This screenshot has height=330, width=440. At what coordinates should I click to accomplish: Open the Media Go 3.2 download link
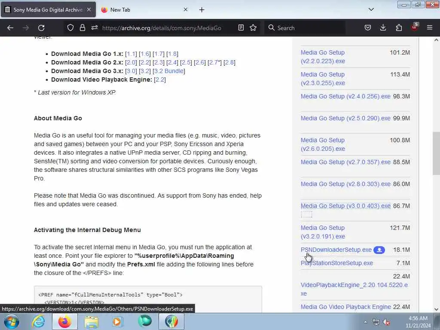[144, 71]
